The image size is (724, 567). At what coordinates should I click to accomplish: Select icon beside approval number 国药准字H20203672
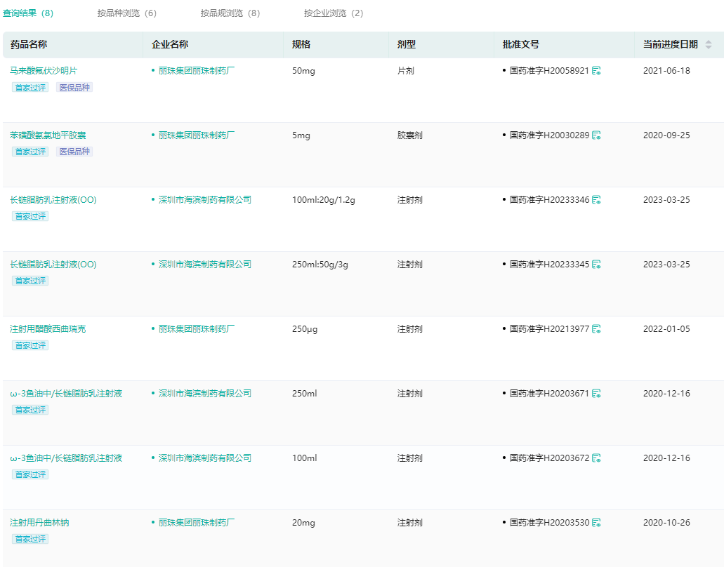596,458
